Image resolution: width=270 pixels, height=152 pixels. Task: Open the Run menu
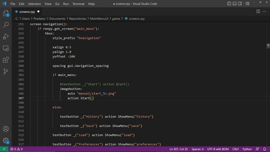click(x=66, y=4)
